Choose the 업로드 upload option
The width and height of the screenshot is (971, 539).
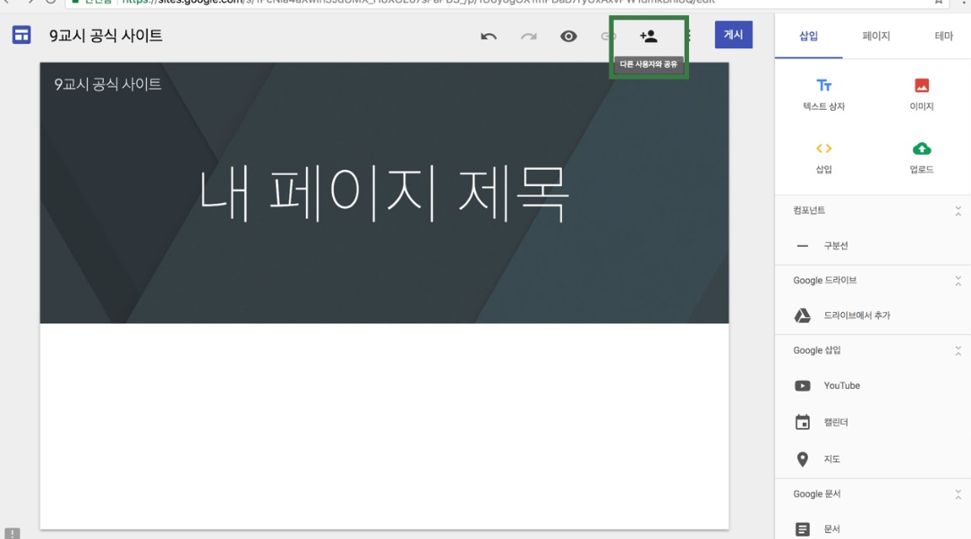pyautogui.click(x=922, y=157)
